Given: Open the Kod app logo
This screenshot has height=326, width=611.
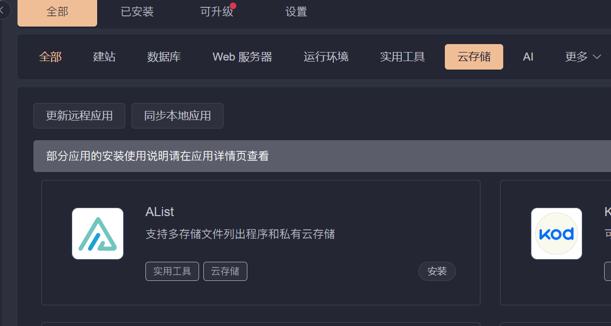Looking at the screenshot, I should [x=556, y=234].
